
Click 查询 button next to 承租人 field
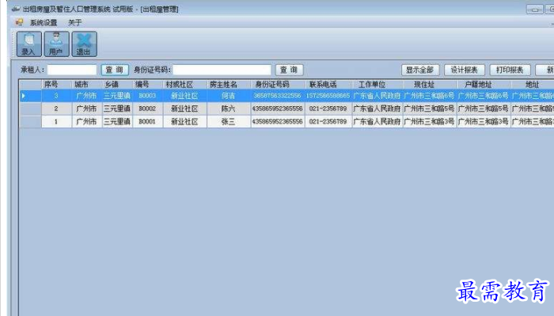click(x=115, y=70)
